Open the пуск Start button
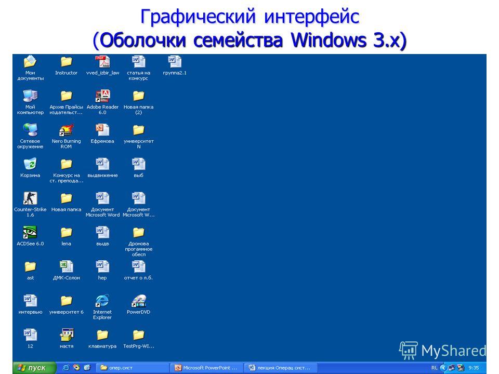The width and height of the screenshot is (499, 374). pyautogui.click(x=34, y=368)
